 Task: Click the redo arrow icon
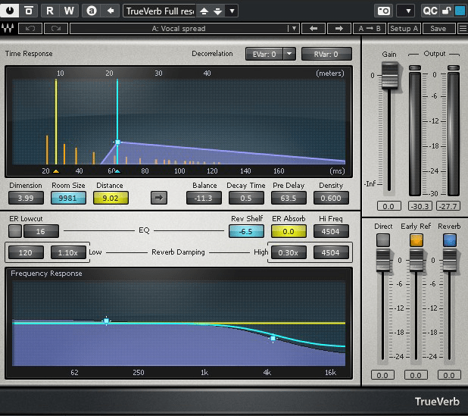click(55, 29)
